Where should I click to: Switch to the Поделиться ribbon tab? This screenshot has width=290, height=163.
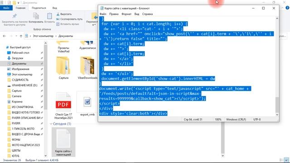pyautogui.click(x=39, y=8)
